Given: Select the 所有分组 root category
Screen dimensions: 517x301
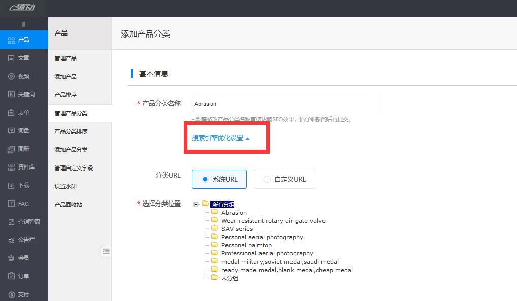Looking at the screenshot, I should (x=222, y=204).
